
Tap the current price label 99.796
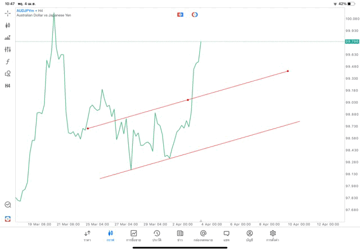click(x=352, y=42)
